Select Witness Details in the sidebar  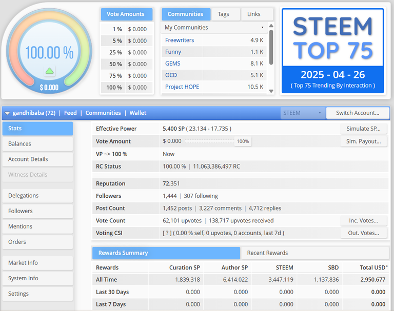pyautogui.click(x=37, y=175)
